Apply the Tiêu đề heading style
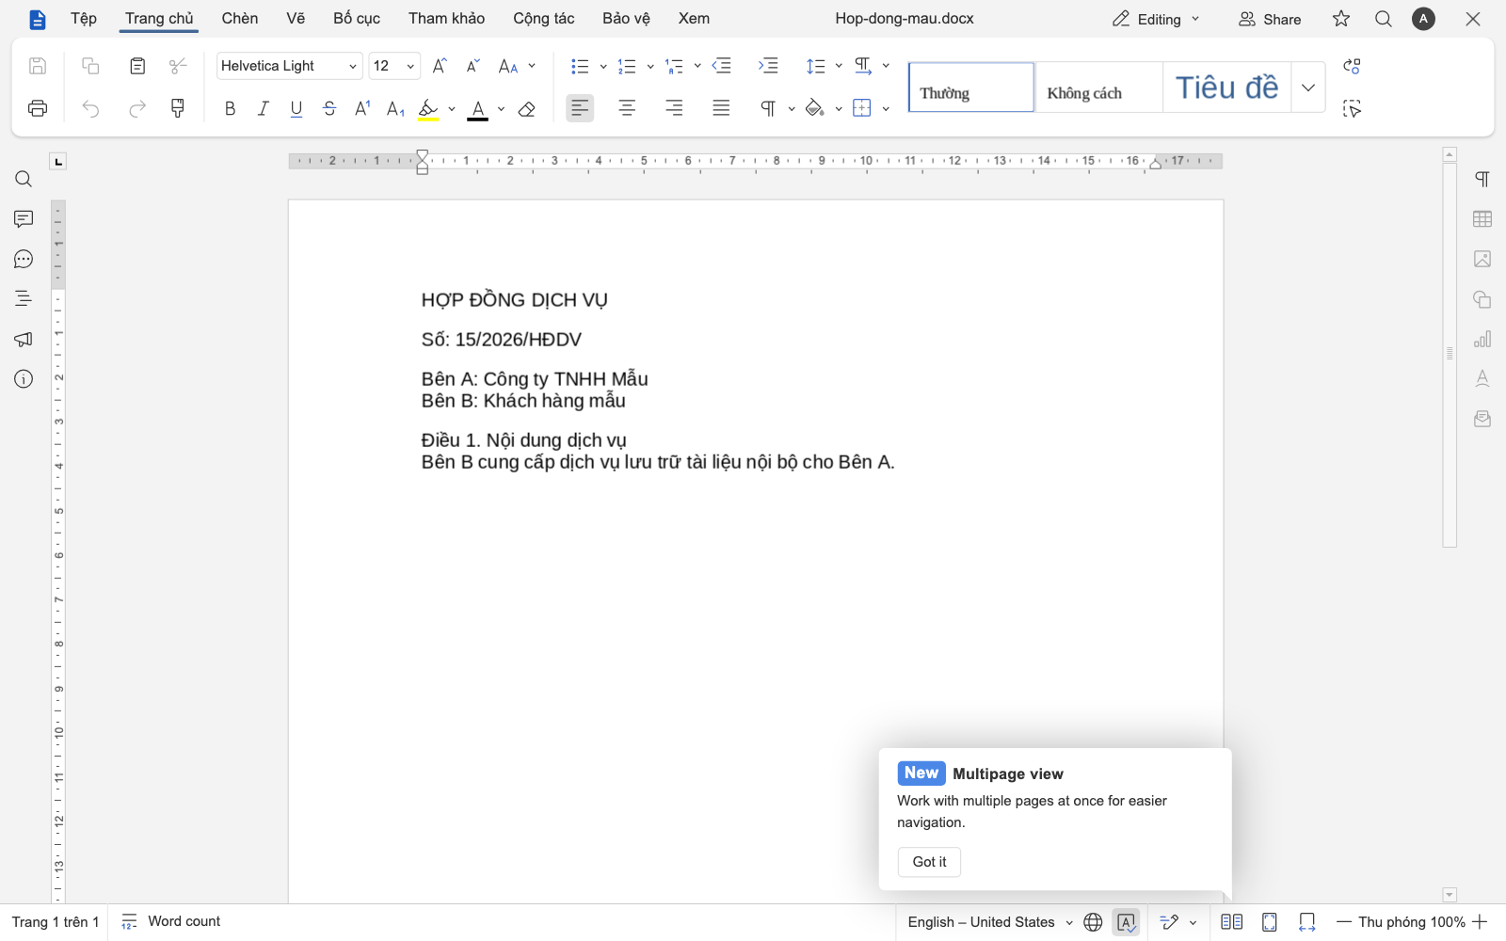Image resolution: width=1506 pixels, height=941 pixels. [x=1226, y=88]
